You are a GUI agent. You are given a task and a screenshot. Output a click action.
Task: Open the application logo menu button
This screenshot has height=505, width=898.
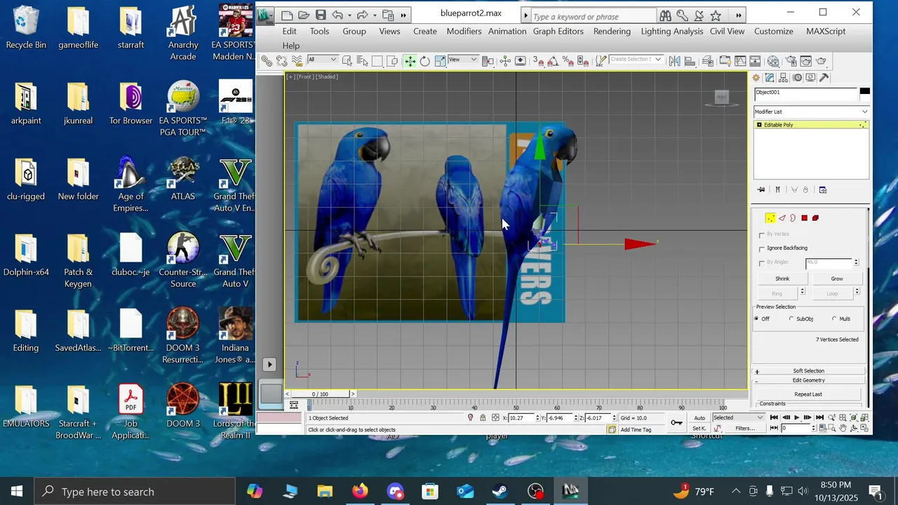click(x=265, y=15)
